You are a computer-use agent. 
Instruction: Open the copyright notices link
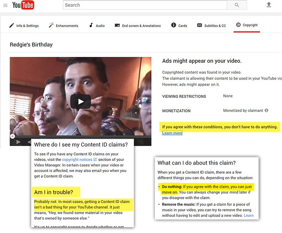coord(77,159)
